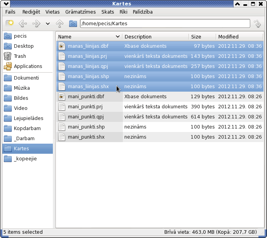Viewport: 267px width, 238px height.
Task: Open the window menu in the title bar
Action: point(6,3)
